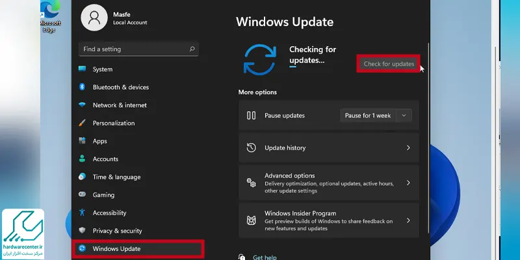
Task: Click the Find a setting search field
Action: [138, 49]
